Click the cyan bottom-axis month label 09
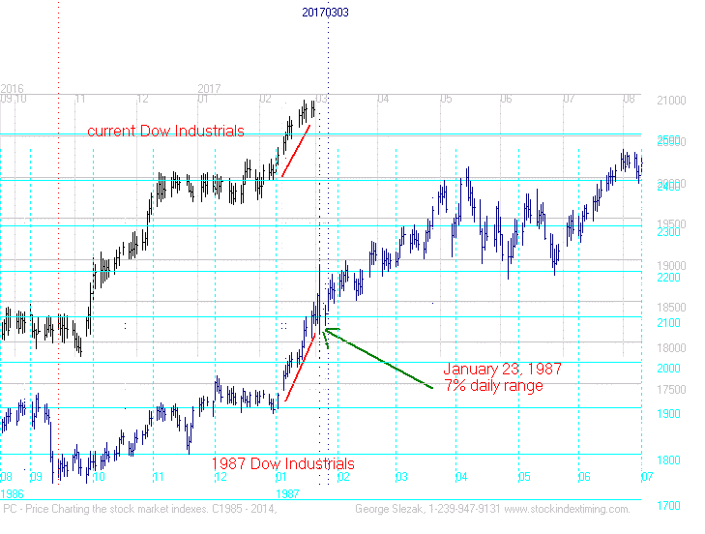Viewport: 705px width, 534px height. tap(36, 476)
